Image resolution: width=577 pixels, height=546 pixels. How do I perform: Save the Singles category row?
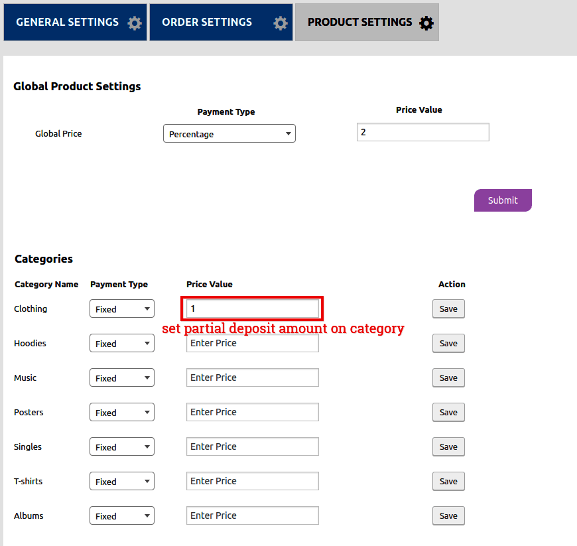[448, 446]
